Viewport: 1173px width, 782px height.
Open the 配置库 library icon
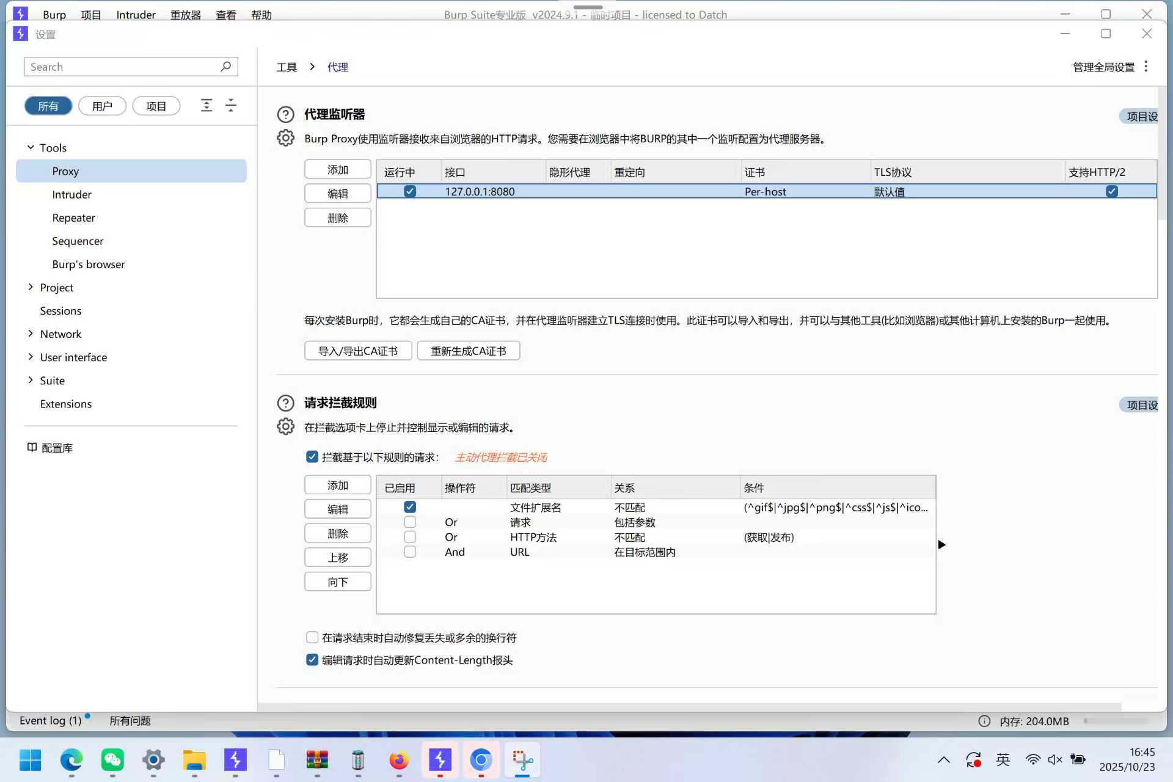point(32,447)
